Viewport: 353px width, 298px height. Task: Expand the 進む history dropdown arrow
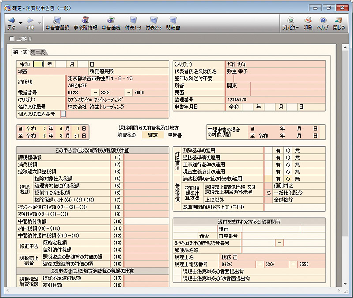(40, 23)
